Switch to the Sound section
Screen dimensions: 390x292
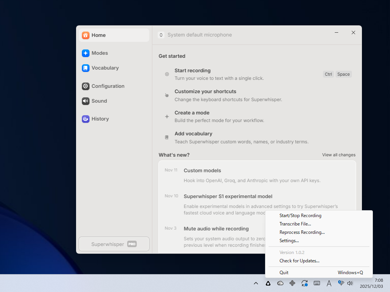(x=114, y=101)
